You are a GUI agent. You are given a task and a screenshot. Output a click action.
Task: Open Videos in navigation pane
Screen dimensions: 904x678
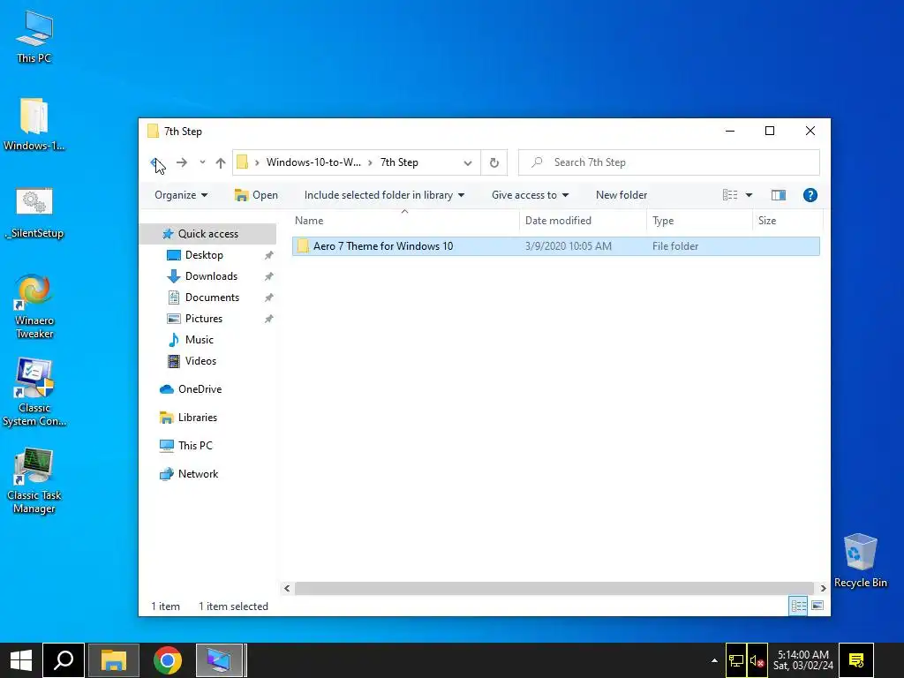tap(200, 361)
